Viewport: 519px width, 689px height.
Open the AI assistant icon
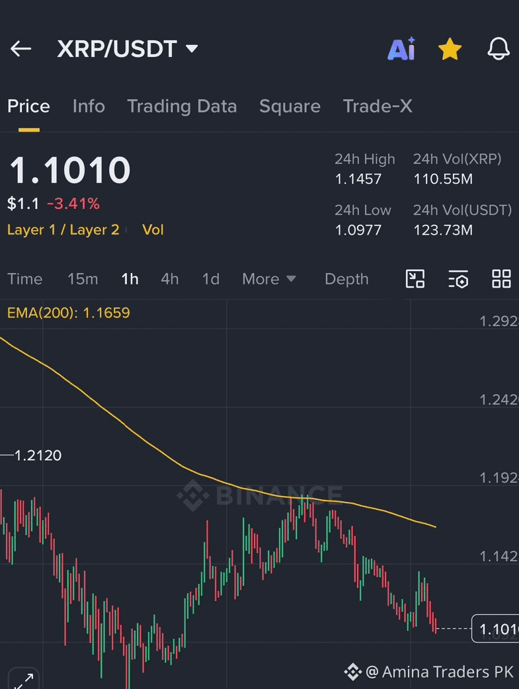[x=401, y=49]
